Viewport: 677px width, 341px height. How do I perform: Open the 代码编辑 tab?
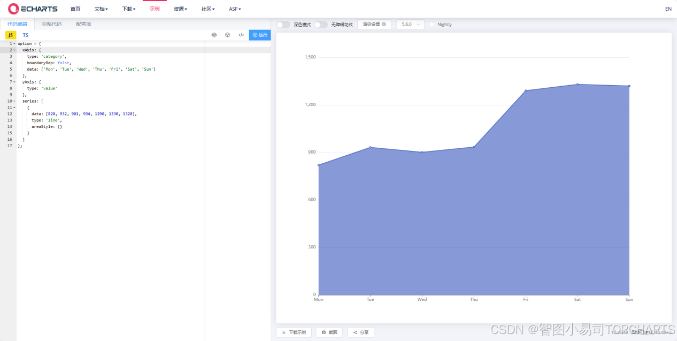pyautogui.click(x=17, y=24)
